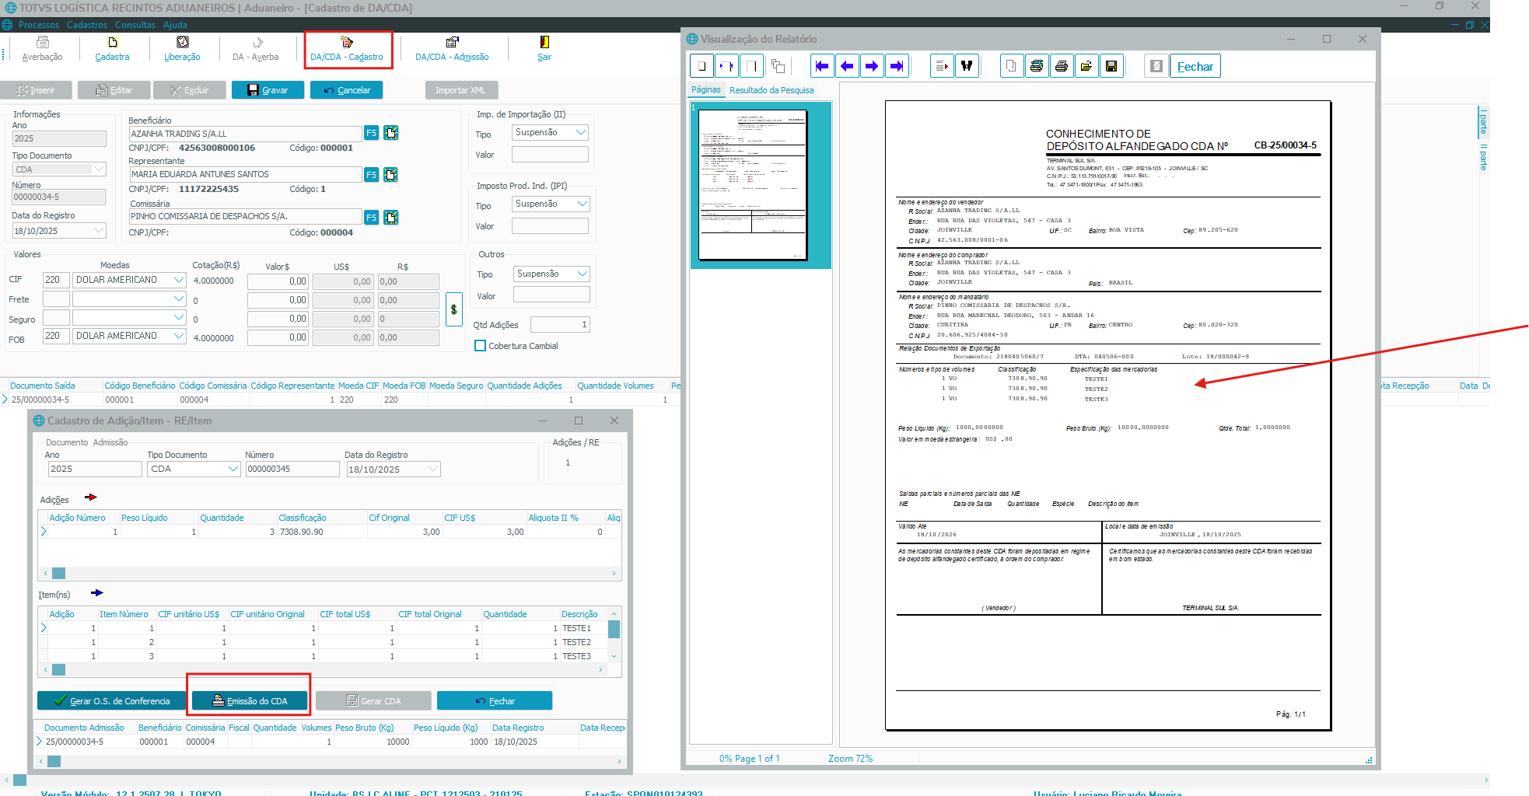The width and height of the screenshot is (1529, 796).
Task: Open the Averbação toolbar option
Action: click(x=42, y=49)
